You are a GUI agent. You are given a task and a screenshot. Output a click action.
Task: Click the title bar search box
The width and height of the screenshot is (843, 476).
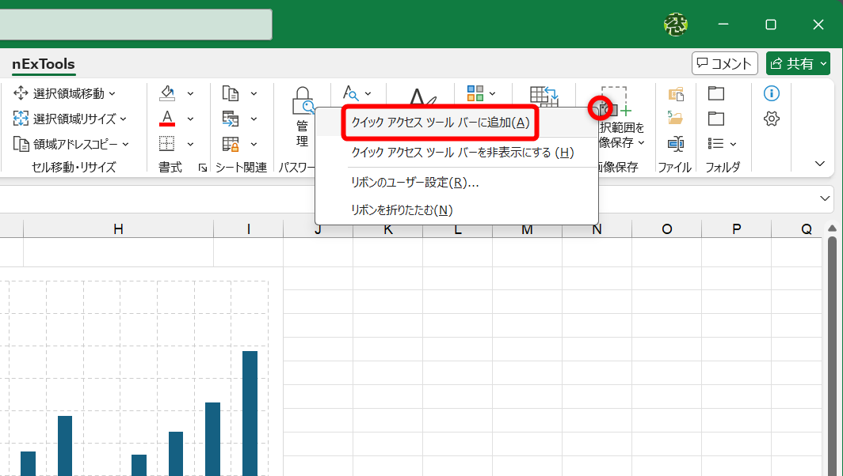pyautogui.click(x=135, y=25)
